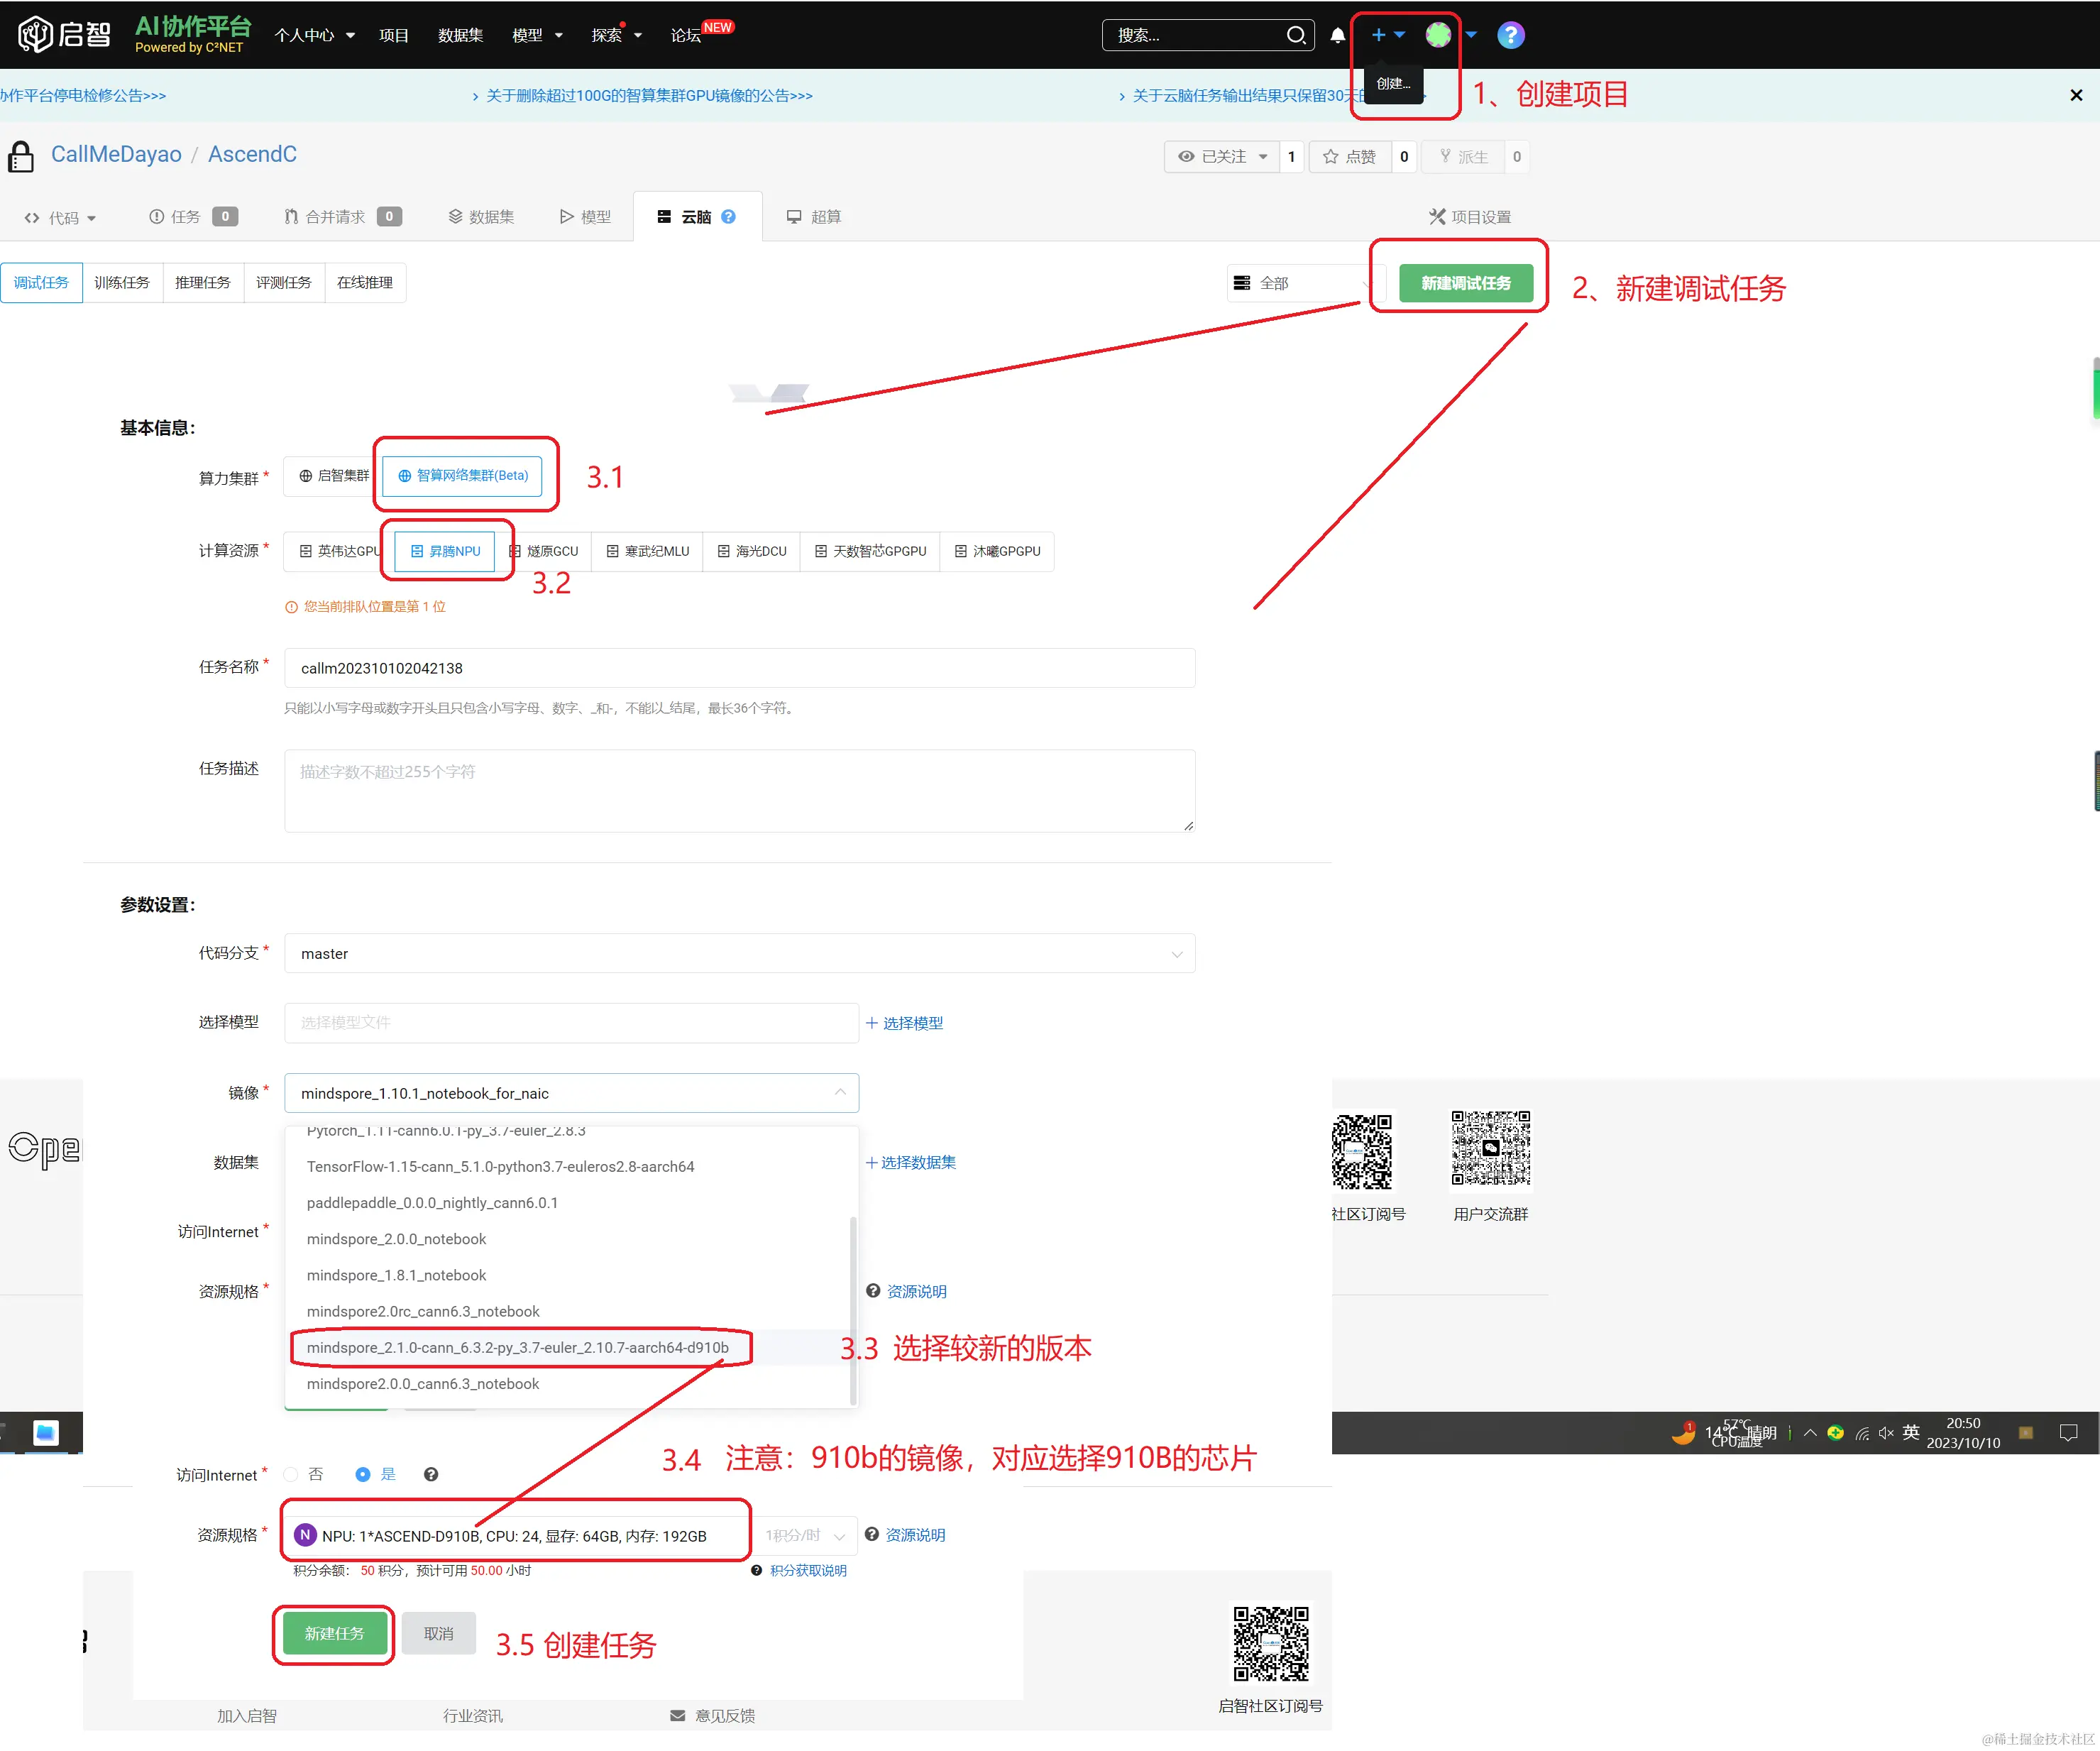
Task: Click question icon next to Internet access options
Action: pyautogui.click(x=431, y=1475)
